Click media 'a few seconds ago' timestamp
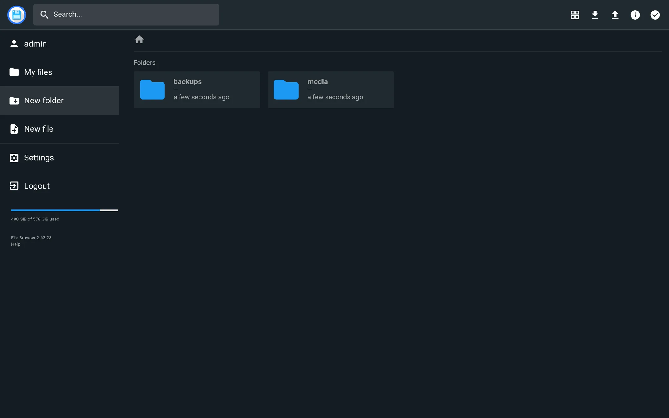Viewport: 669px width, 418px height. (335, 97)
